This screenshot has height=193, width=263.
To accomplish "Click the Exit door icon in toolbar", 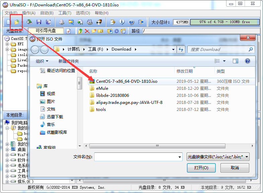I will pos(141,22).
